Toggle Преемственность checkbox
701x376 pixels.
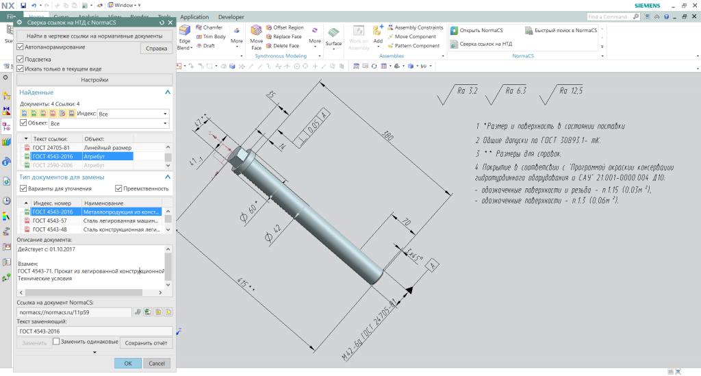pyautogui.click(x=118, y=188)
